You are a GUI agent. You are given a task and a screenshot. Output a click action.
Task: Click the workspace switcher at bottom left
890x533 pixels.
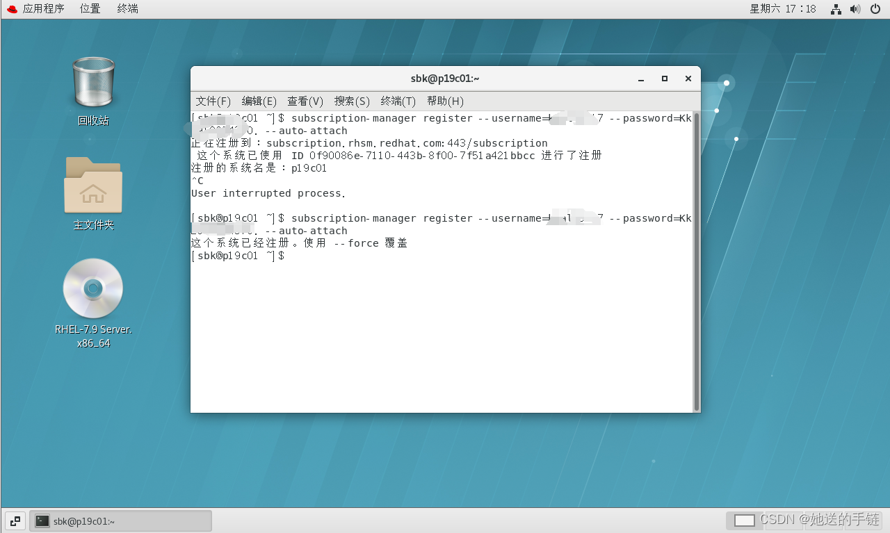[15, 520]
